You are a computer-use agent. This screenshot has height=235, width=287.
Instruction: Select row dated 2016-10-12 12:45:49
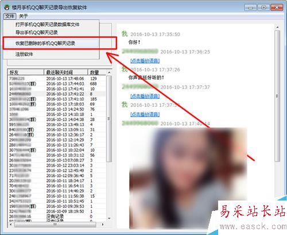(x=57, y=171)
